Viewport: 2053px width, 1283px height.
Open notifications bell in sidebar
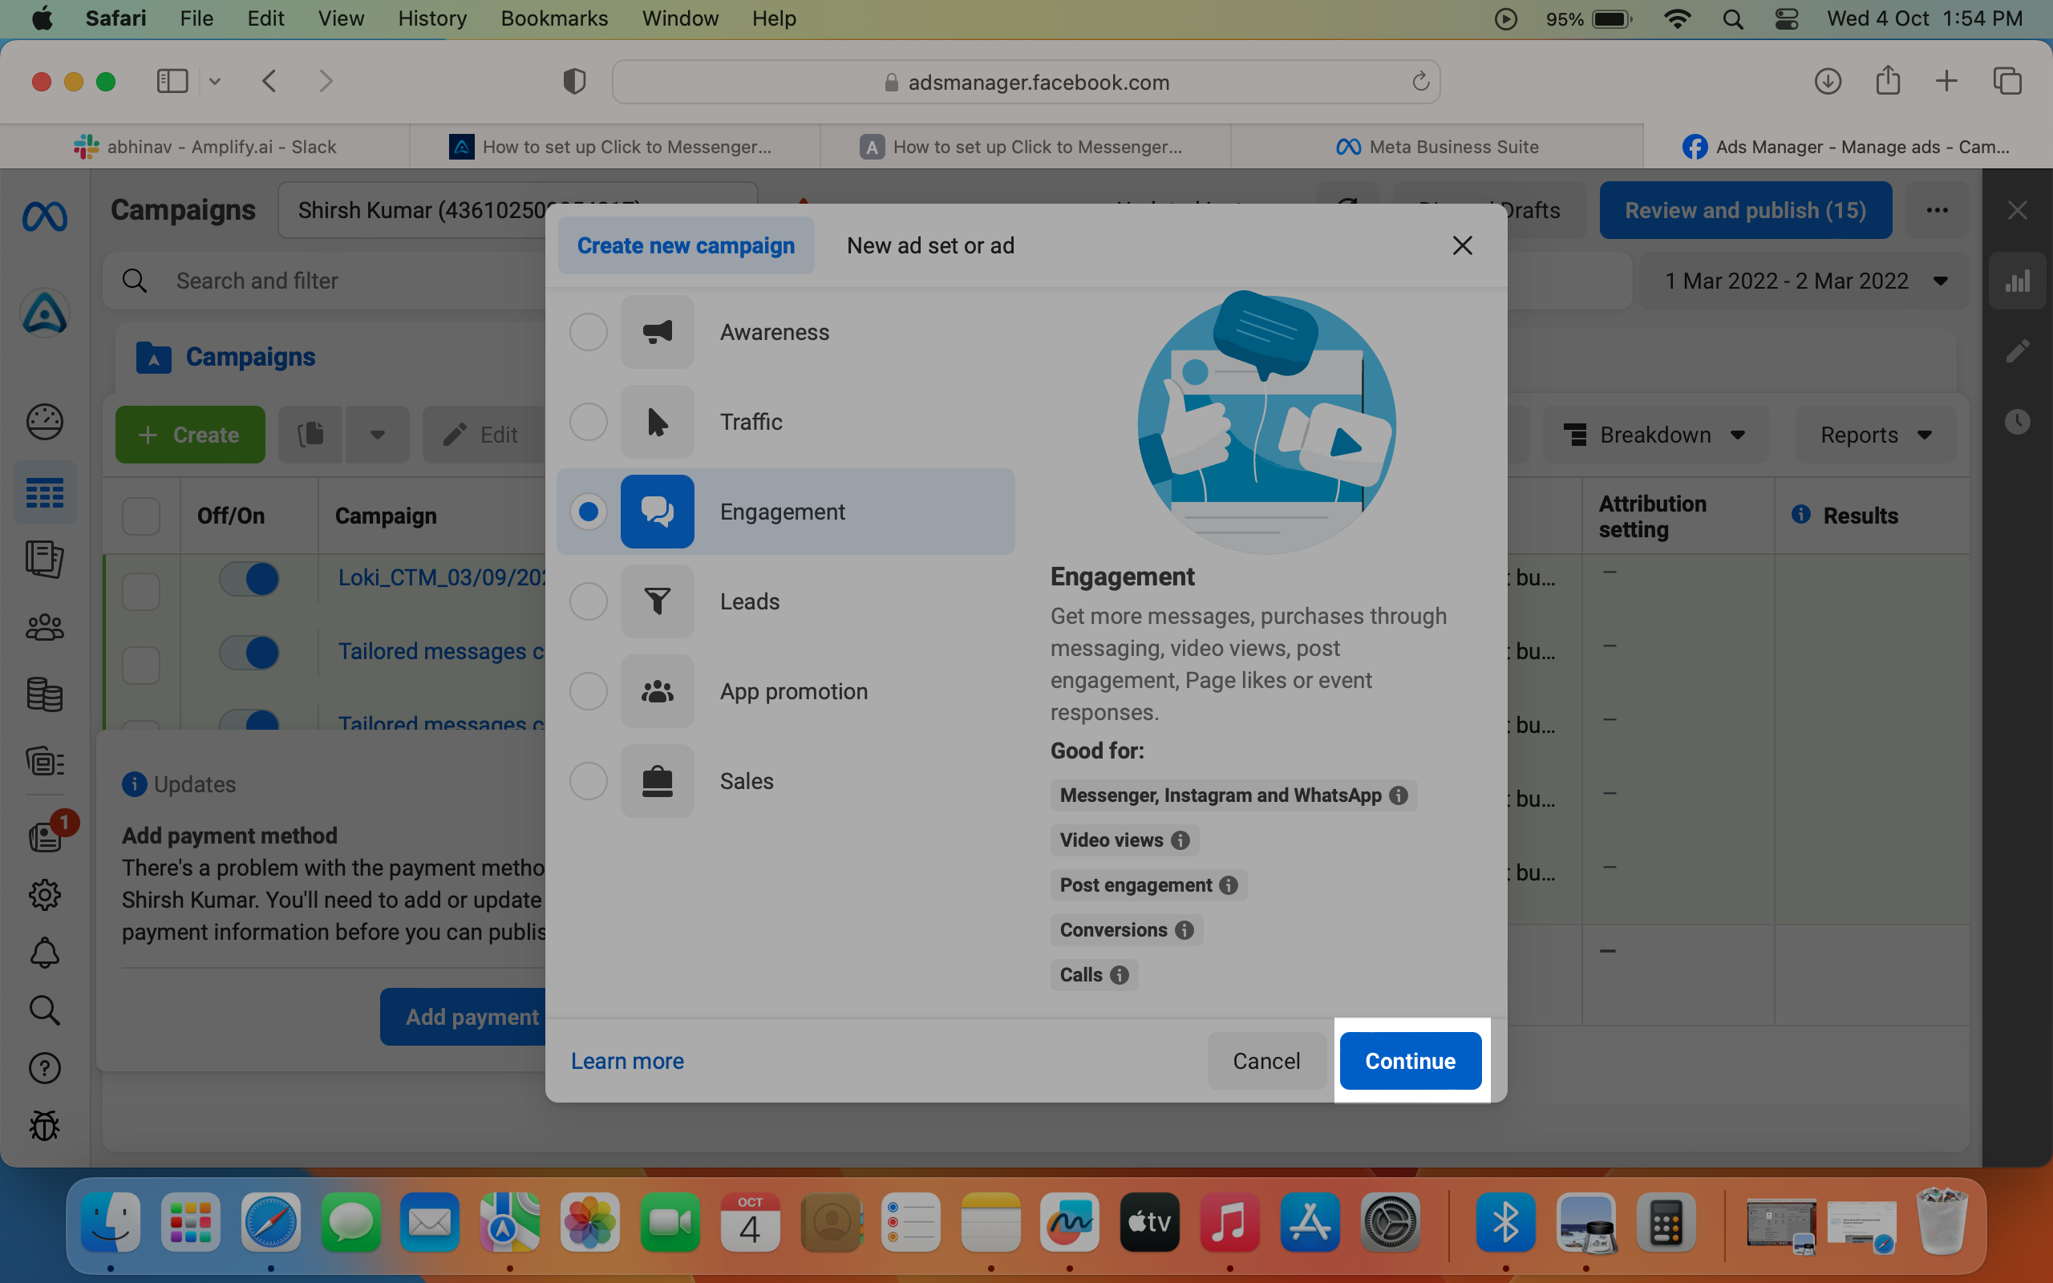click(x=45, y=953)
